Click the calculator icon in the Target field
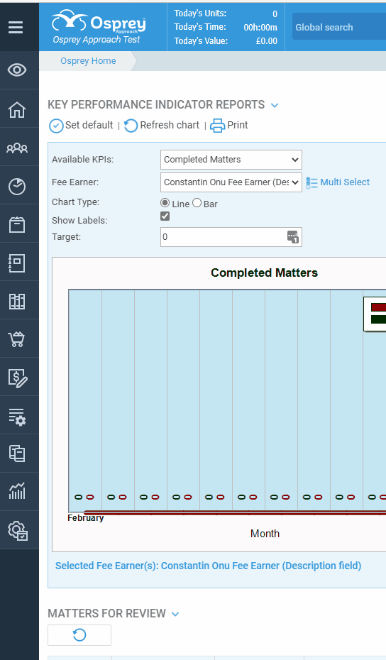386x660 pixels. pyautogui.click(x=293, y=237)
